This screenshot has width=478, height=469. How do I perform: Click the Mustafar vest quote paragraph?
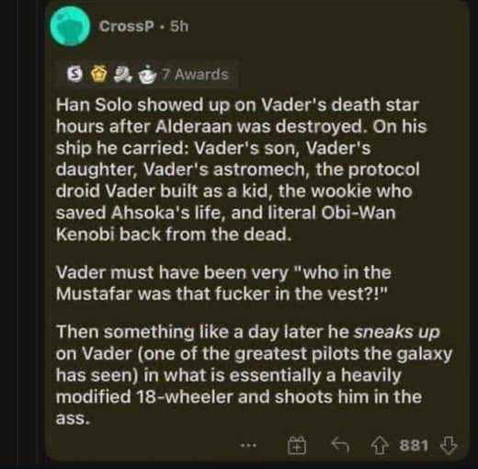223,283
